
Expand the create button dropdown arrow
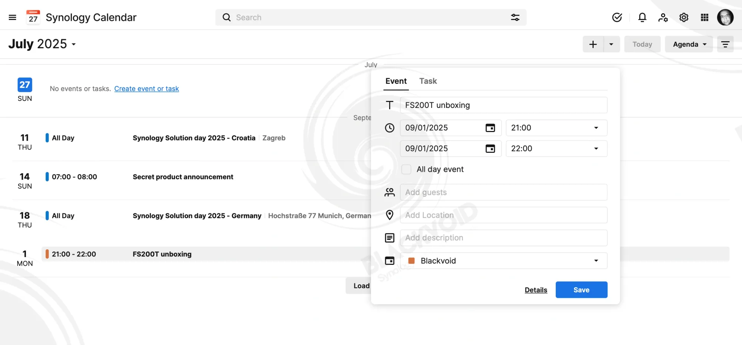click(611, 44)
